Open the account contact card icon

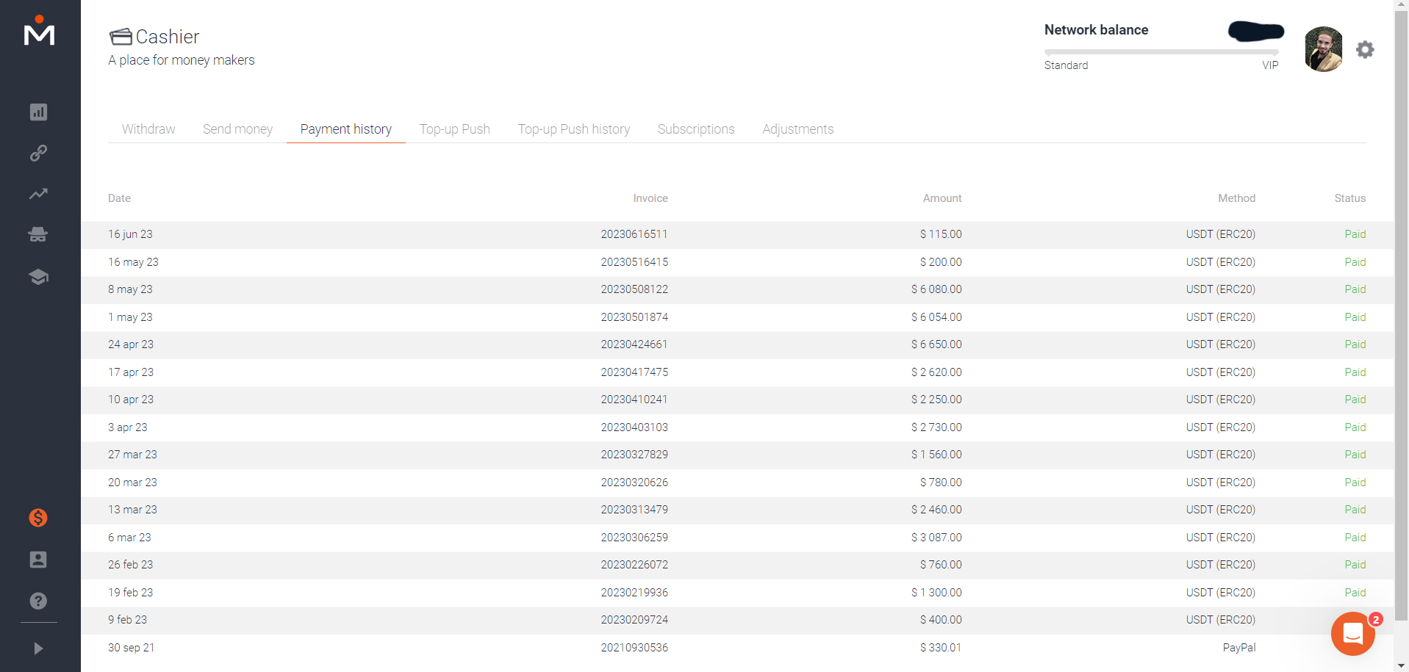point(38,560)
